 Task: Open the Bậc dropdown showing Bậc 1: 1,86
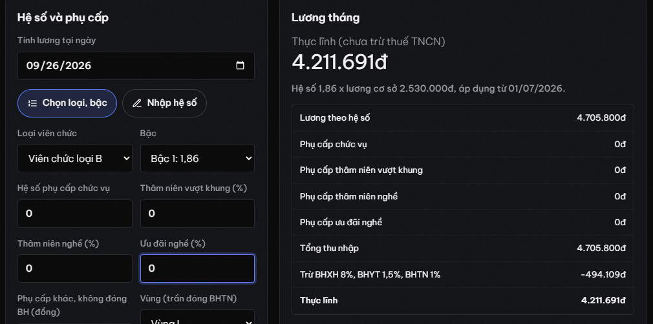coord(197,158)
